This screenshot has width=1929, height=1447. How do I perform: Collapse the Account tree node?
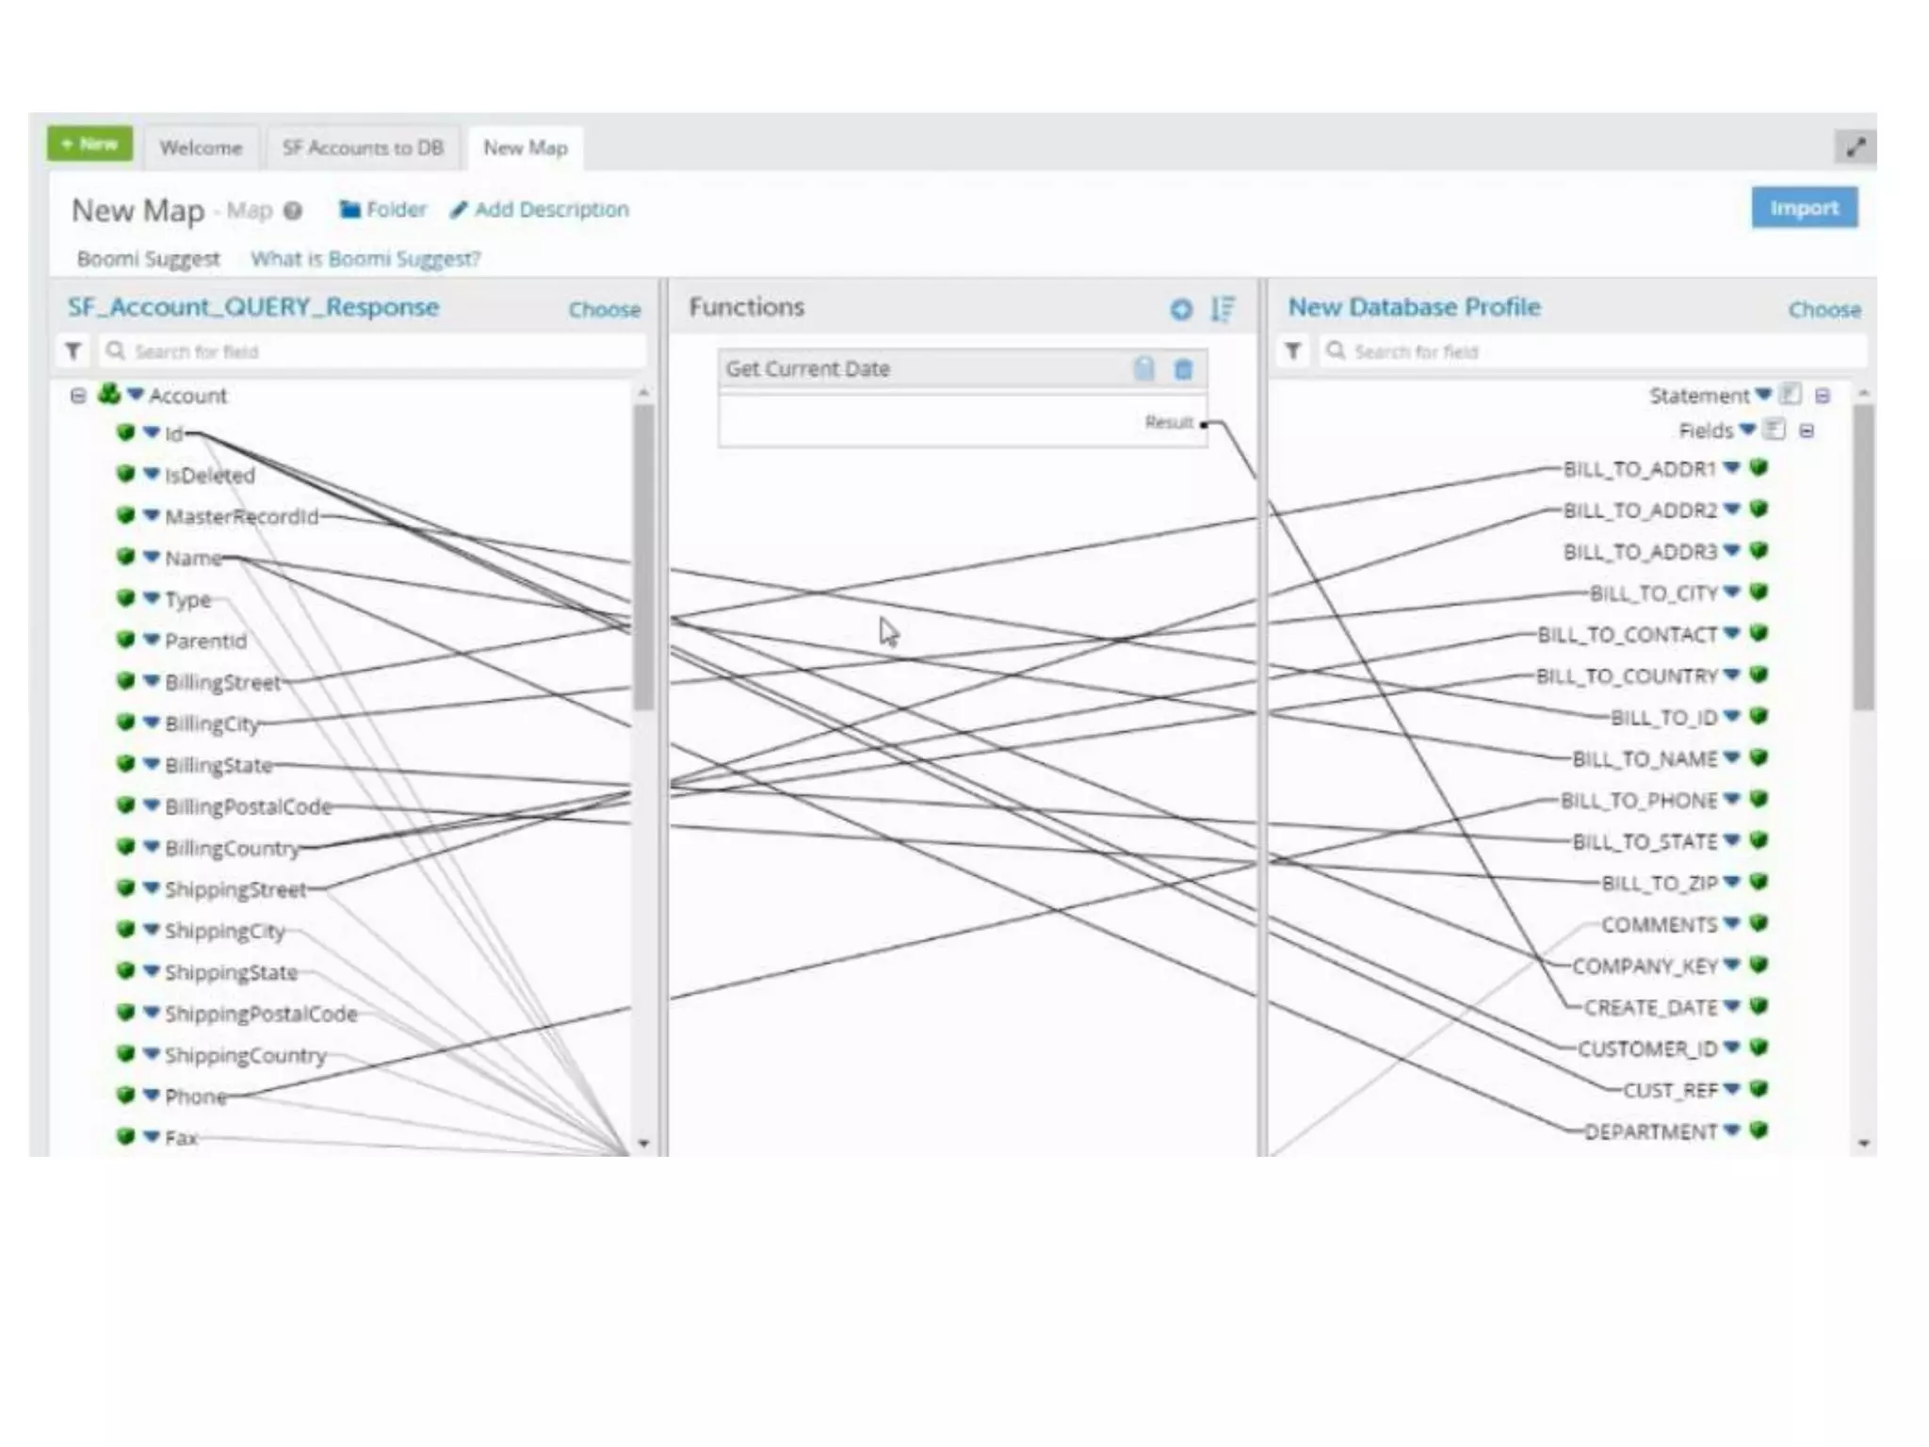click(78, 396)
